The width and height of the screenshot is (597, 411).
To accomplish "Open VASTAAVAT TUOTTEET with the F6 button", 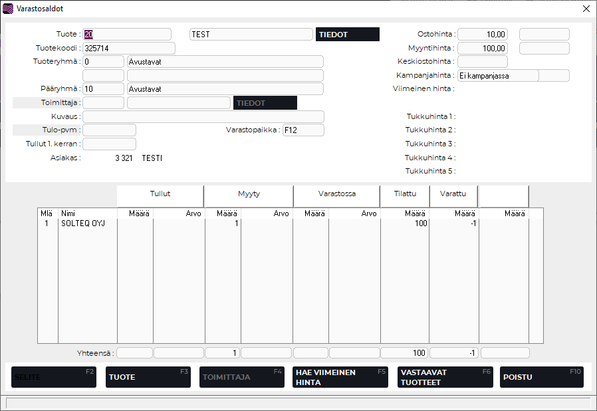I will coord(445,377).
